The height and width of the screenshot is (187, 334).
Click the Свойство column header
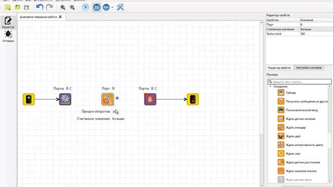pos(282,20)
